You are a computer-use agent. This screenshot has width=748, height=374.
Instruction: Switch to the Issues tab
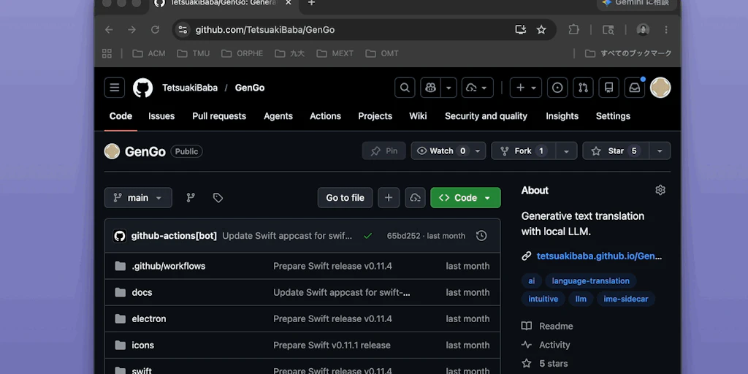(x=161, y=116)
